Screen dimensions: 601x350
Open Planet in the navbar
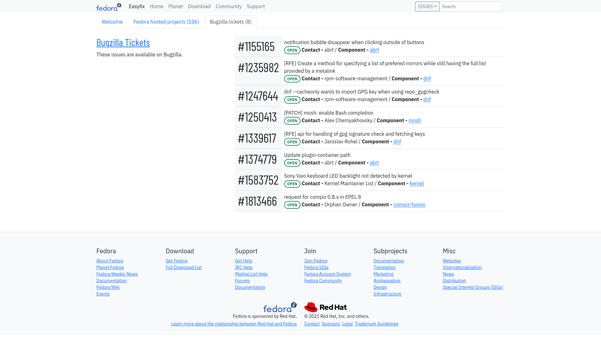click(175, 6)
